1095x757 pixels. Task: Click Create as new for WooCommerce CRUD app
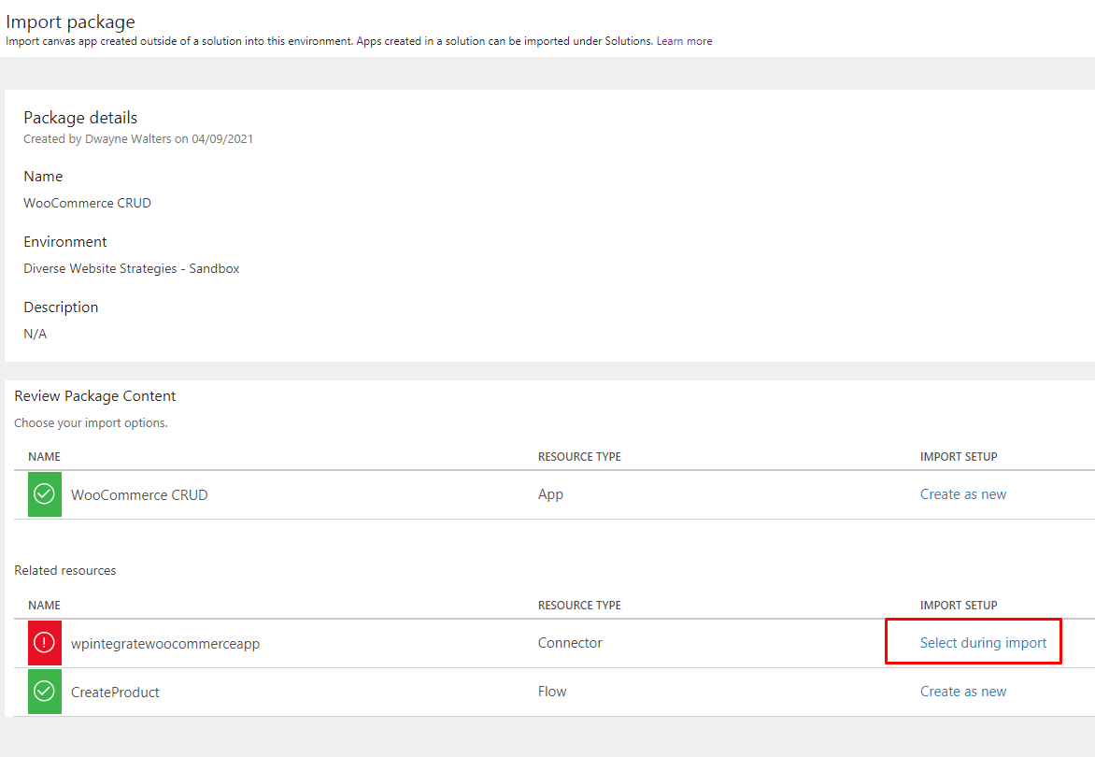(x=963, y=494)
